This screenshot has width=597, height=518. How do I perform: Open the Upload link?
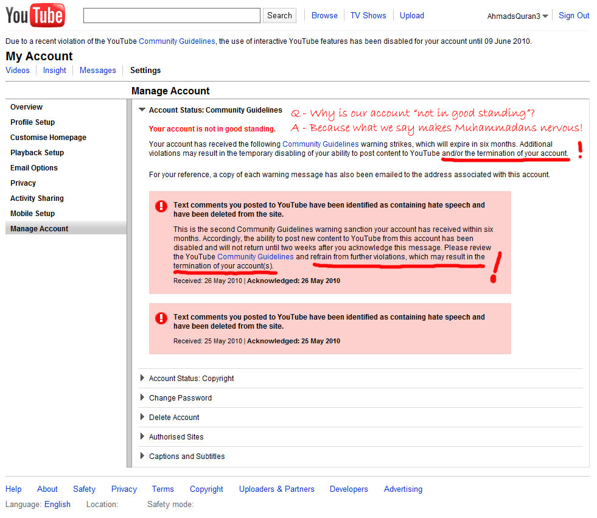click(411, 16)
